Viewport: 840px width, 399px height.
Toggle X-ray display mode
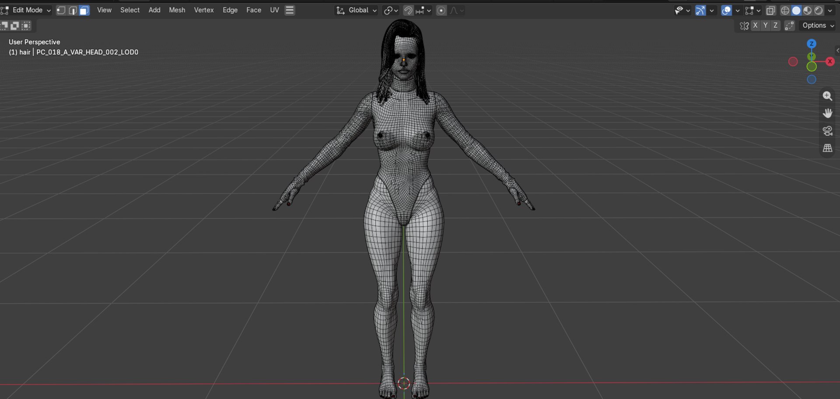point(771,10)
